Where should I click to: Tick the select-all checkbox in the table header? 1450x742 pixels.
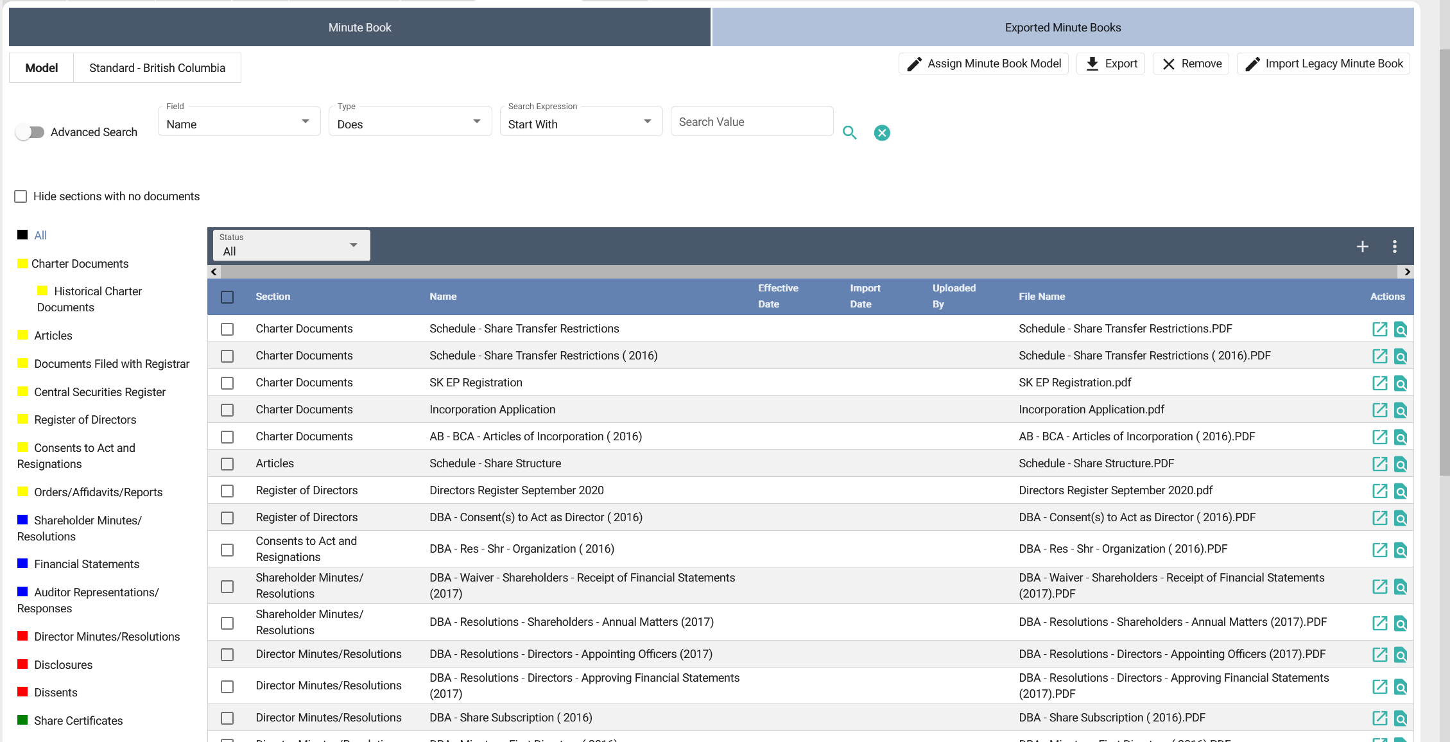point(227,297)
